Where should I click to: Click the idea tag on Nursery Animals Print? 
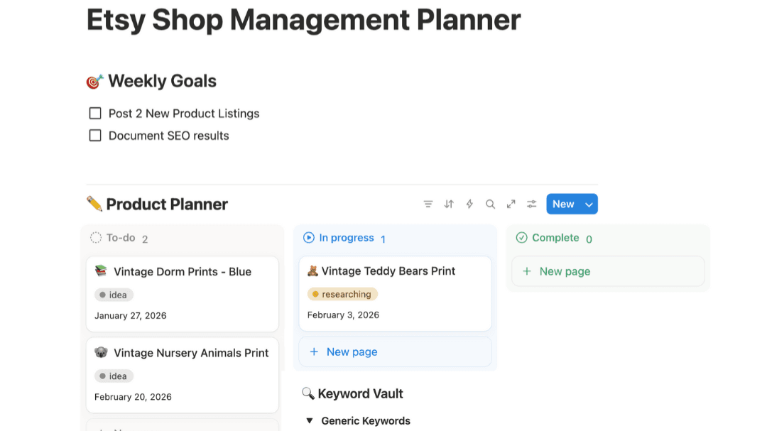[114, 376]
